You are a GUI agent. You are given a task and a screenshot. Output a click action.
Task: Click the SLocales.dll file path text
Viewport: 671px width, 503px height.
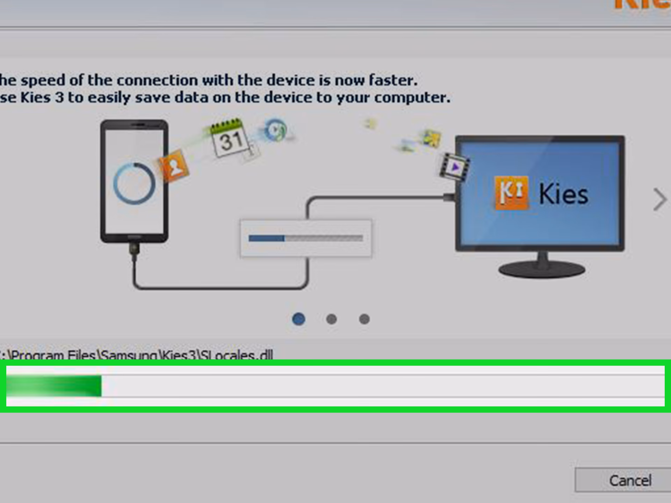(136, 355)
